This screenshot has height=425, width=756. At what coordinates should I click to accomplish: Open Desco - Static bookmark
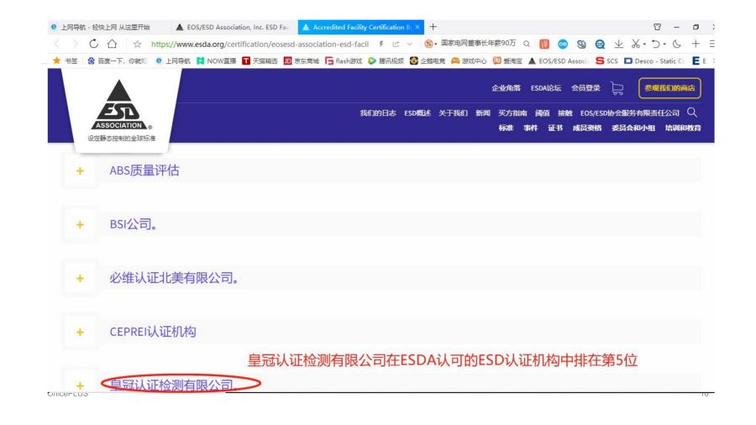pyautogui.click(x=654, y=60)
